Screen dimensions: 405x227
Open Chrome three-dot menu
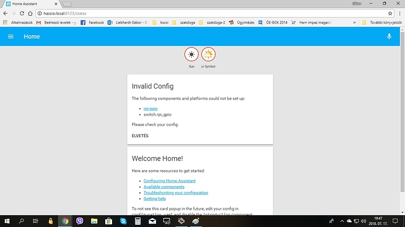(400, 13)
